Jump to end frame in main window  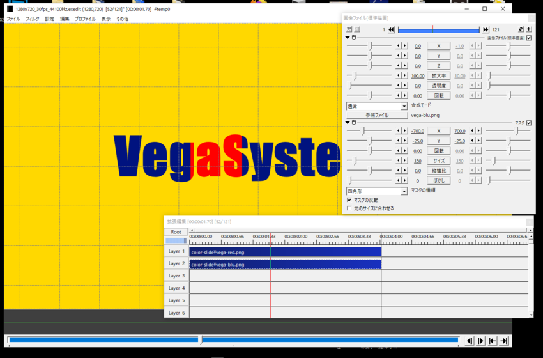pos(504,341)
